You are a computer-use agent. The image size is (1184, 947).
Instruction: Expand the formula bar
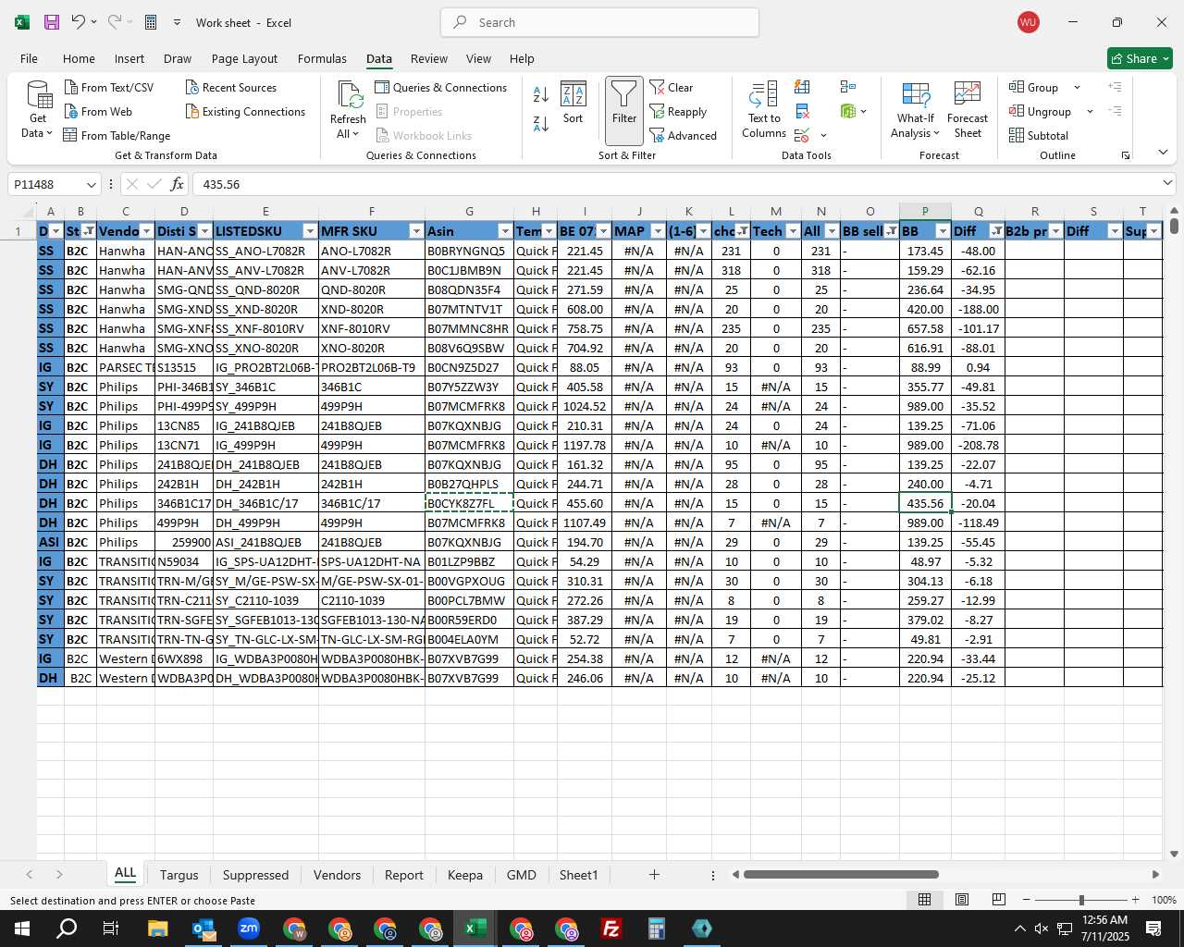click(1167, 183)
